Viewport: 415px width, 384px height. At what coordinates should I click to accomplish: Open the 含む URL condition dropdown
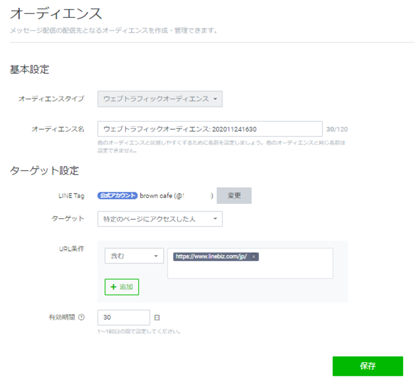tap(134, 256)
